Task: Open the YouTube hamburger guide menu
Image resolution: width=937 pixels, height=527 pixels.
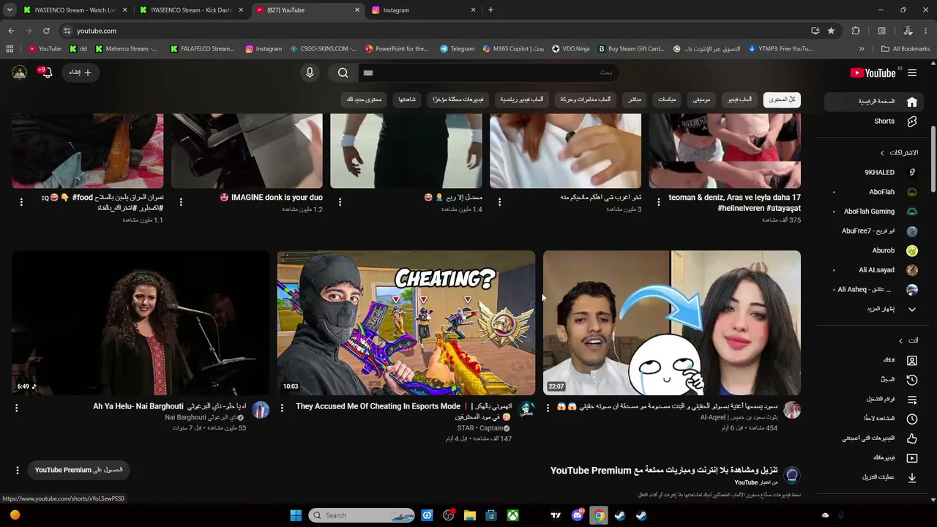Action: 912,72
